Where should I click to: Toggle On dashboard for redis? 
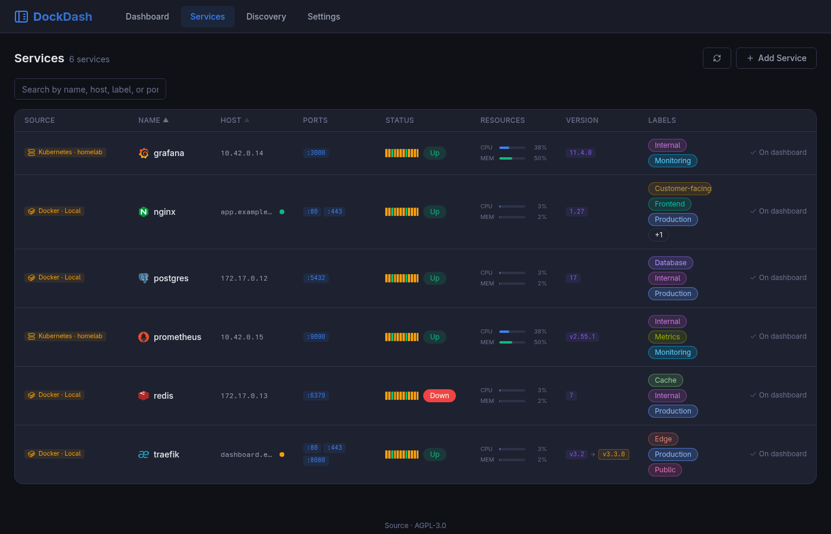point(778,395)
